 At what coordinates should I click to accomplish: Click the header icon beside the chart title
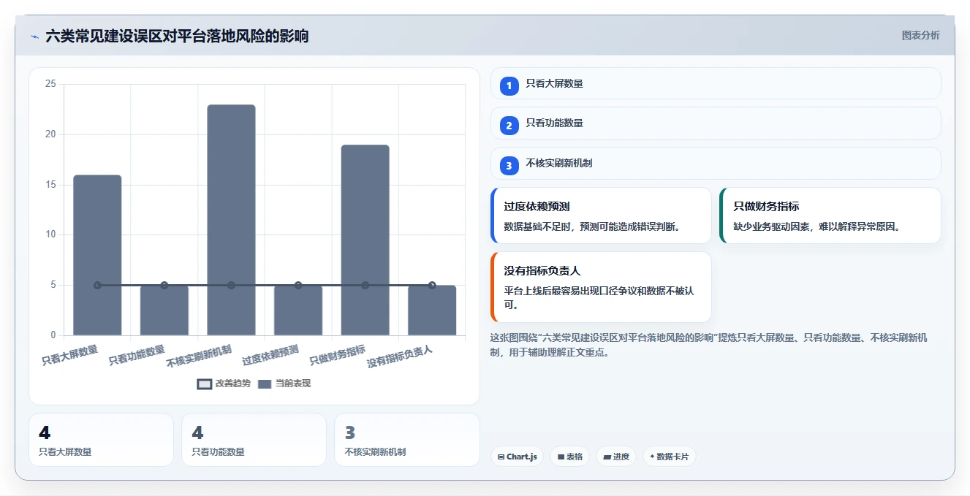[x=35, y=37]
